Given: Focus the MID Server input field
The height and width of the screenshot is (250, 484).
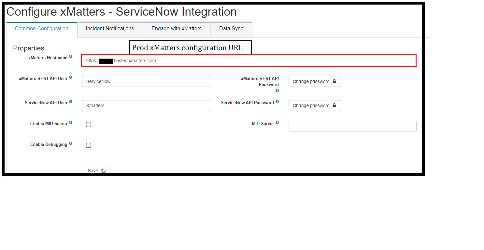Looking at the screenshot, I should point(352,126).
